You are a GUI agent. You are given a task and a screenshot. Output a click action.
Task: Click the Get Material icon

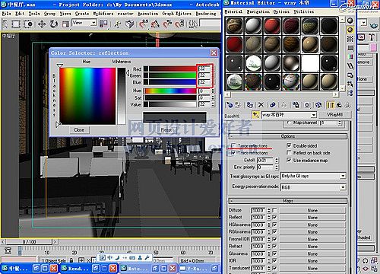(230, 105)
